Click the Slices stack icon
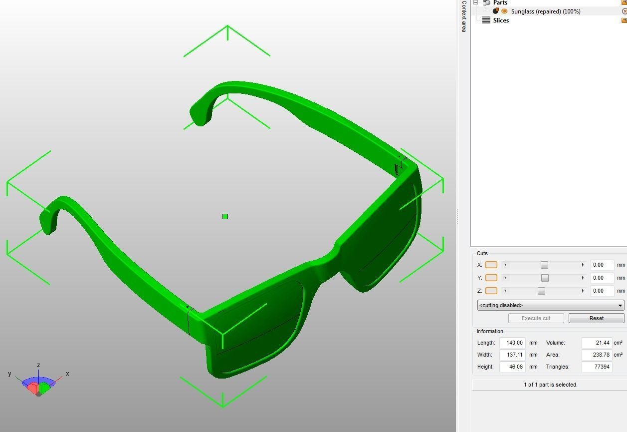The height and width of the screenshot is (432, 627). [x=486, y=20]
